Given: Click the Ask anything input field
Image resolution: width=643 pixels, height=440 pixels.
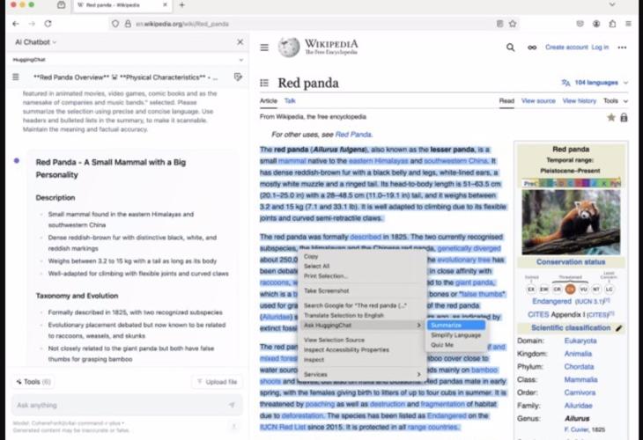Looking at the screenshot, I should pos(115,405).
